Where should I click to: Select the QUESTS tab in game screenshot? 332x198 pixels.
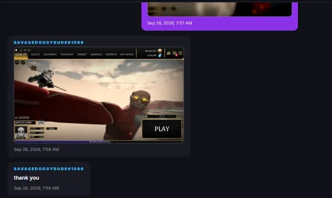pos(35,55)
